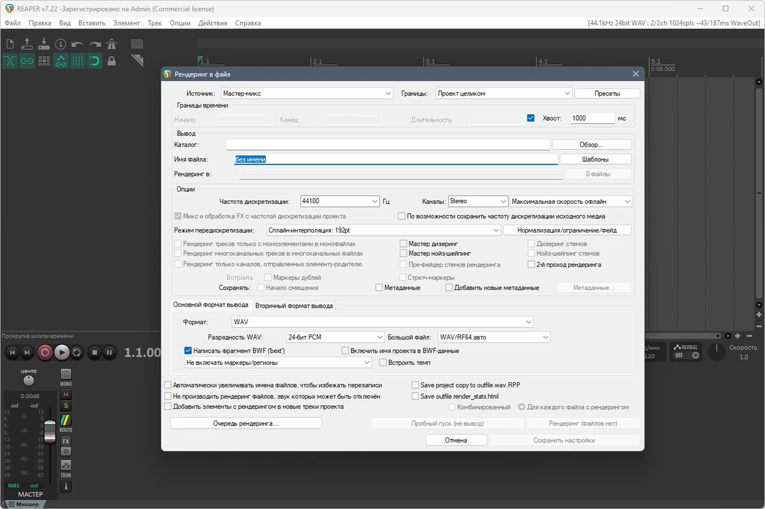The height and width of the screenshot is (509, 765).
Task: Toggle ripple editing grid icon
Action: [x=44, y=61]
